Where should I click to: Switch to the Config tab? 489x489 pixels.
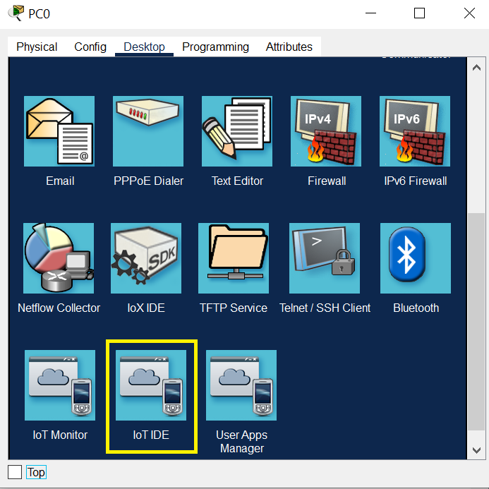(x=90, y=47)
